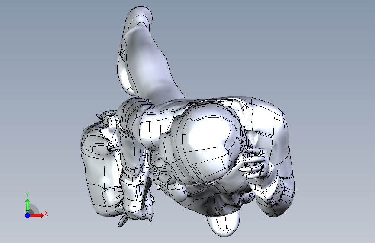The height and width of the screenshot is (243, 375).
Task: Click the blue Z axis ball of the triad
Action: (28, 215)
